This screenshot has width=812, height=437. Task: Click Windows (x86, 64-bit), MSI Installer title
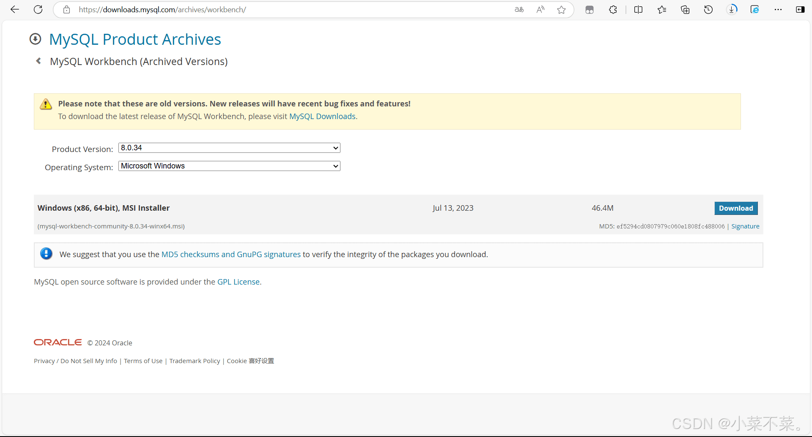[x=104, y=208]
